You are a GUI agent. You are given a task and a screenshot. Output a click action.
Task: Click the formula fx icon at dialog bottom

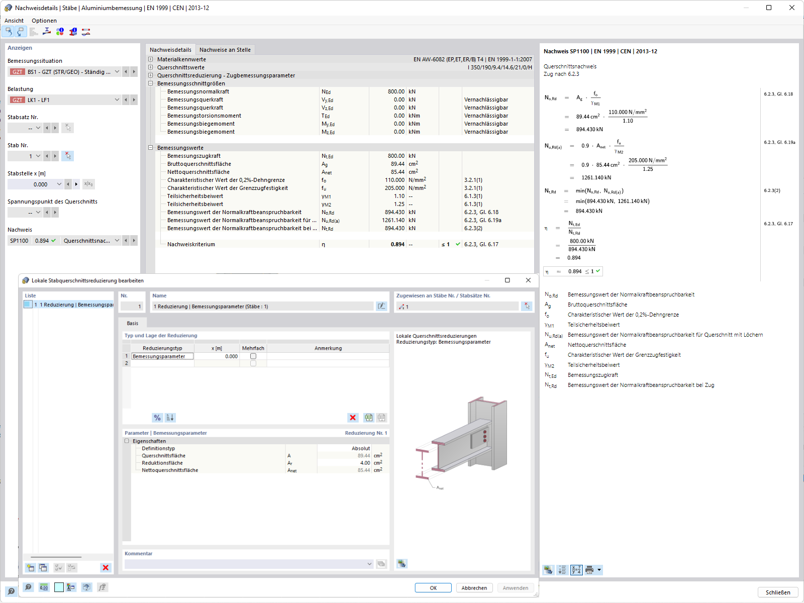(103, 587)
